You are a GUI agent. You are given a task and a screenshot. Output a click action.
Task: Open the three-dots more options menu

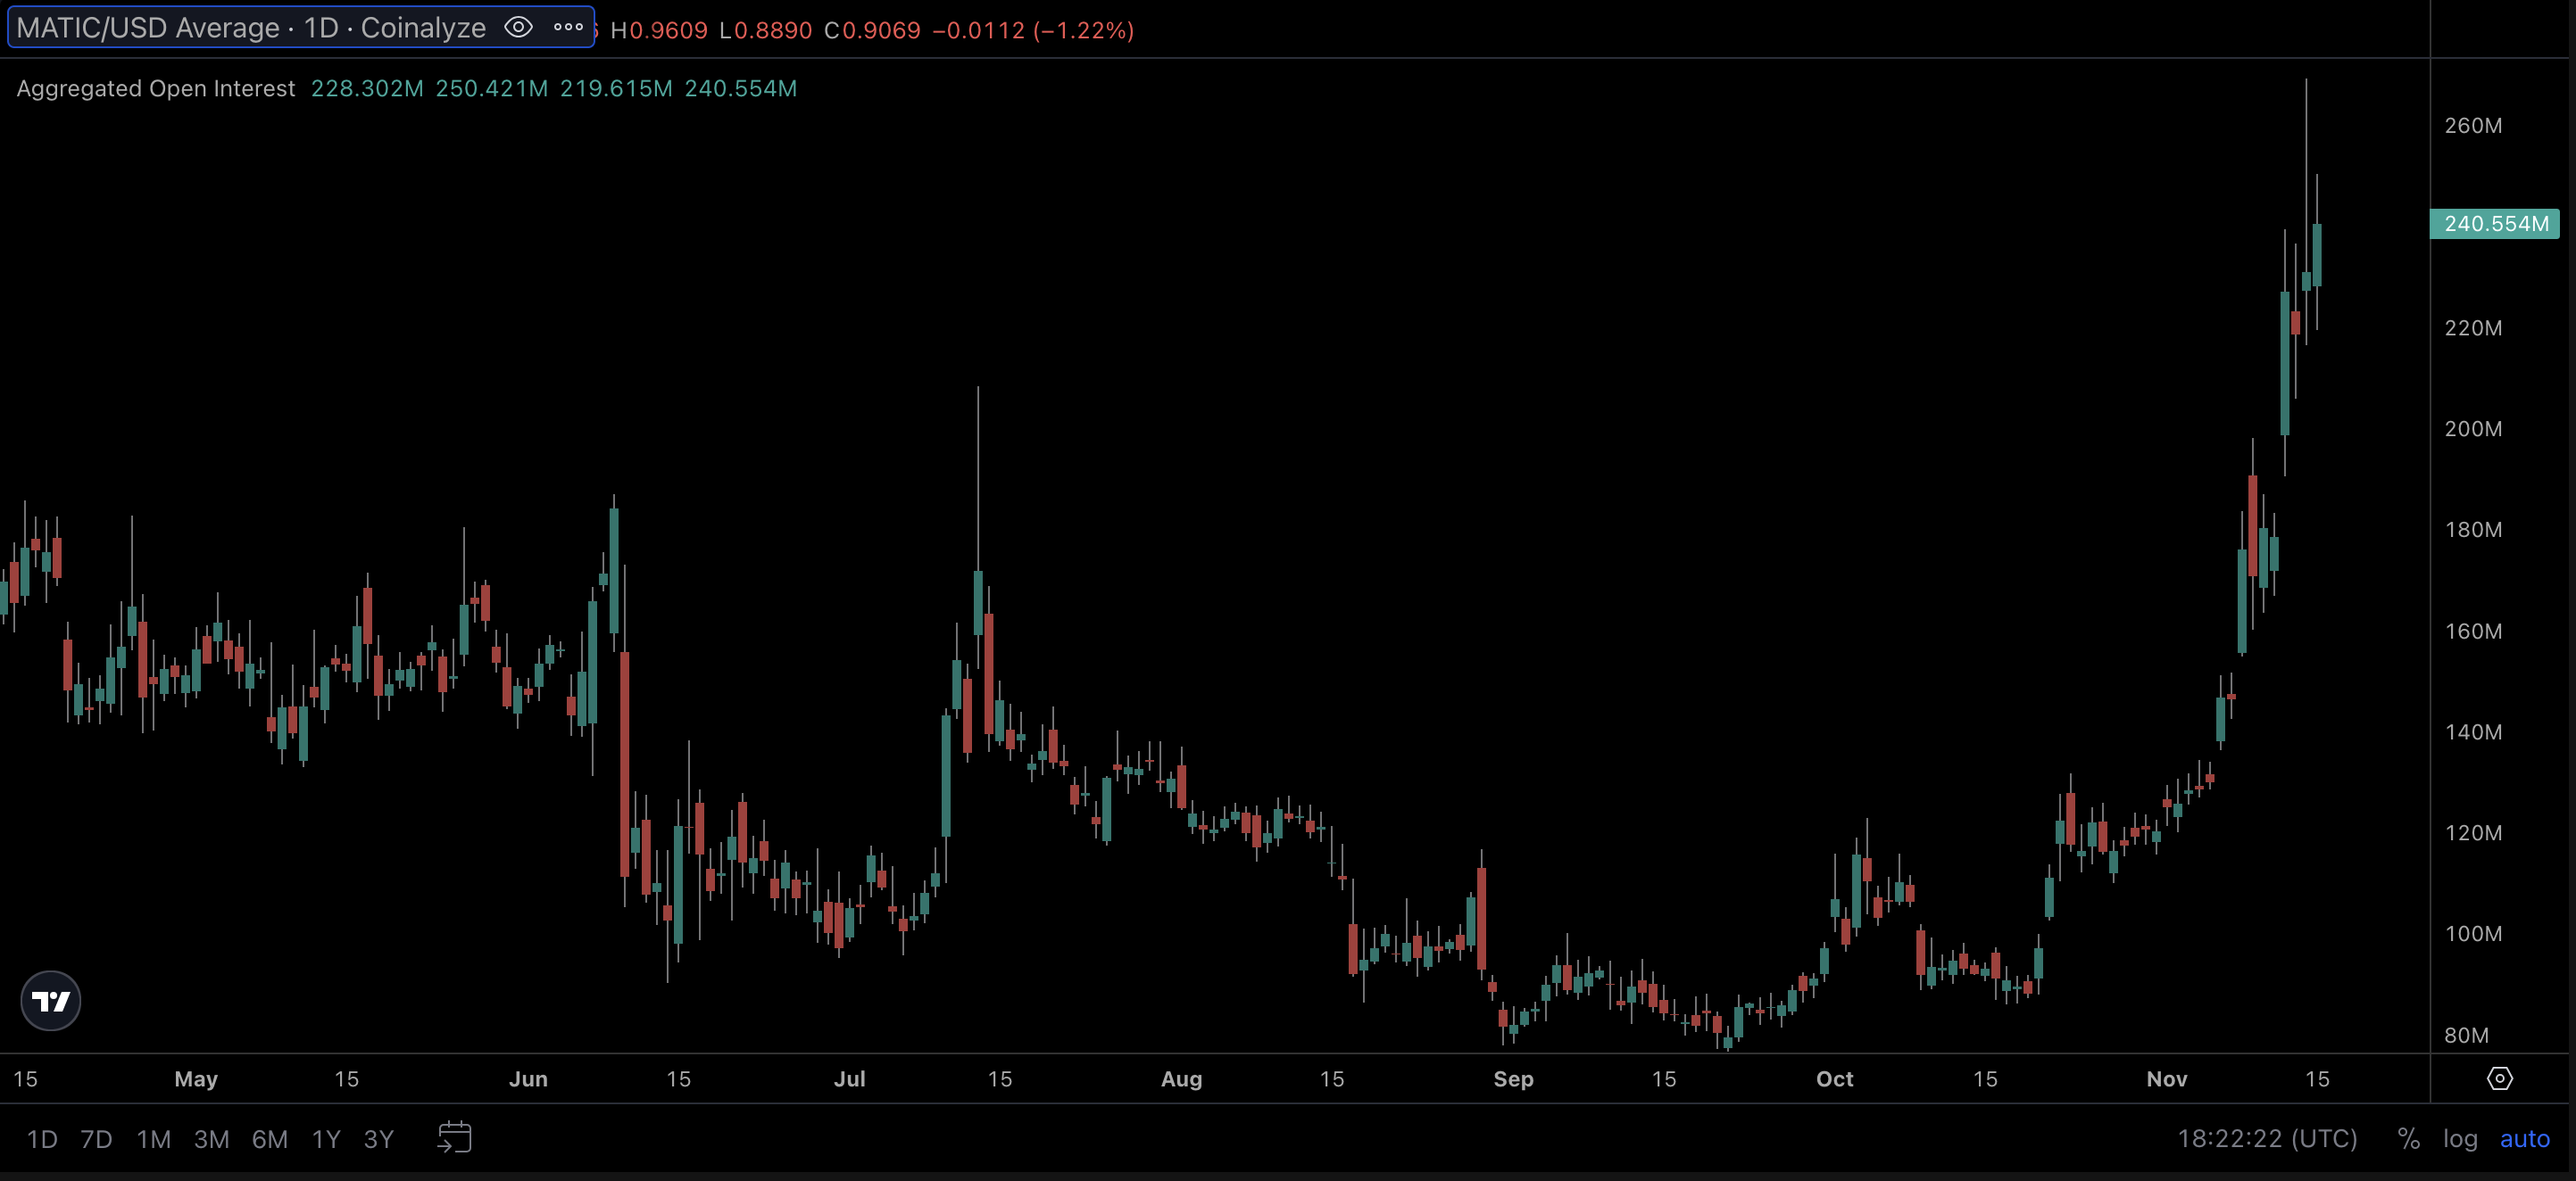[568, 28]
